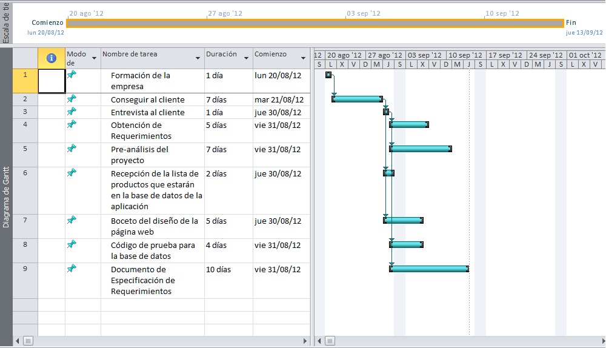Open the Modo de column filter dropdown
Image resolution: width=606 pixels, height=348 pixels.
pos(94,58)
